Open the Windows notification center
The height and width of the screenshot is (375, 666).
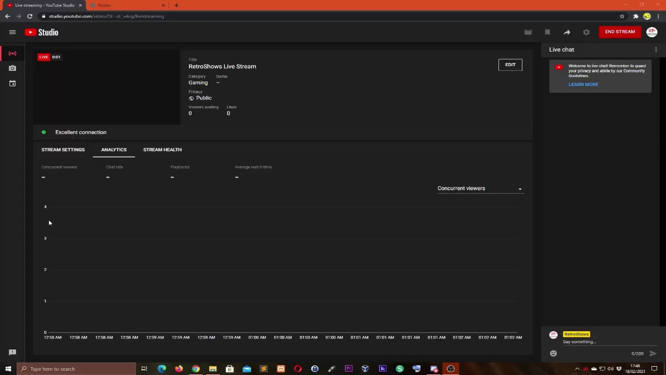655,369
